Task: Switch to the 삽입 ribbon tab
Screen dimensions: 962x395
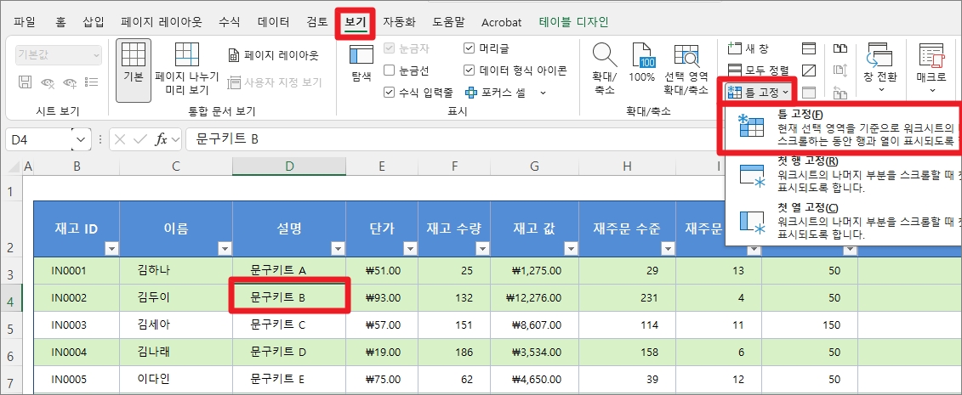Action: tap(94, 22)
